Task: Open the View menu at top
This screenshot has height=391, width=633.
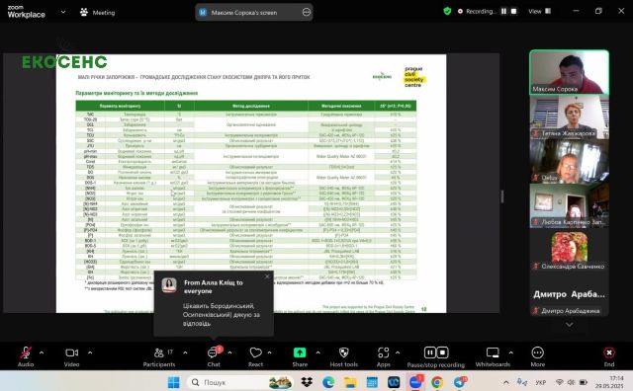Action: click(539, 11)
